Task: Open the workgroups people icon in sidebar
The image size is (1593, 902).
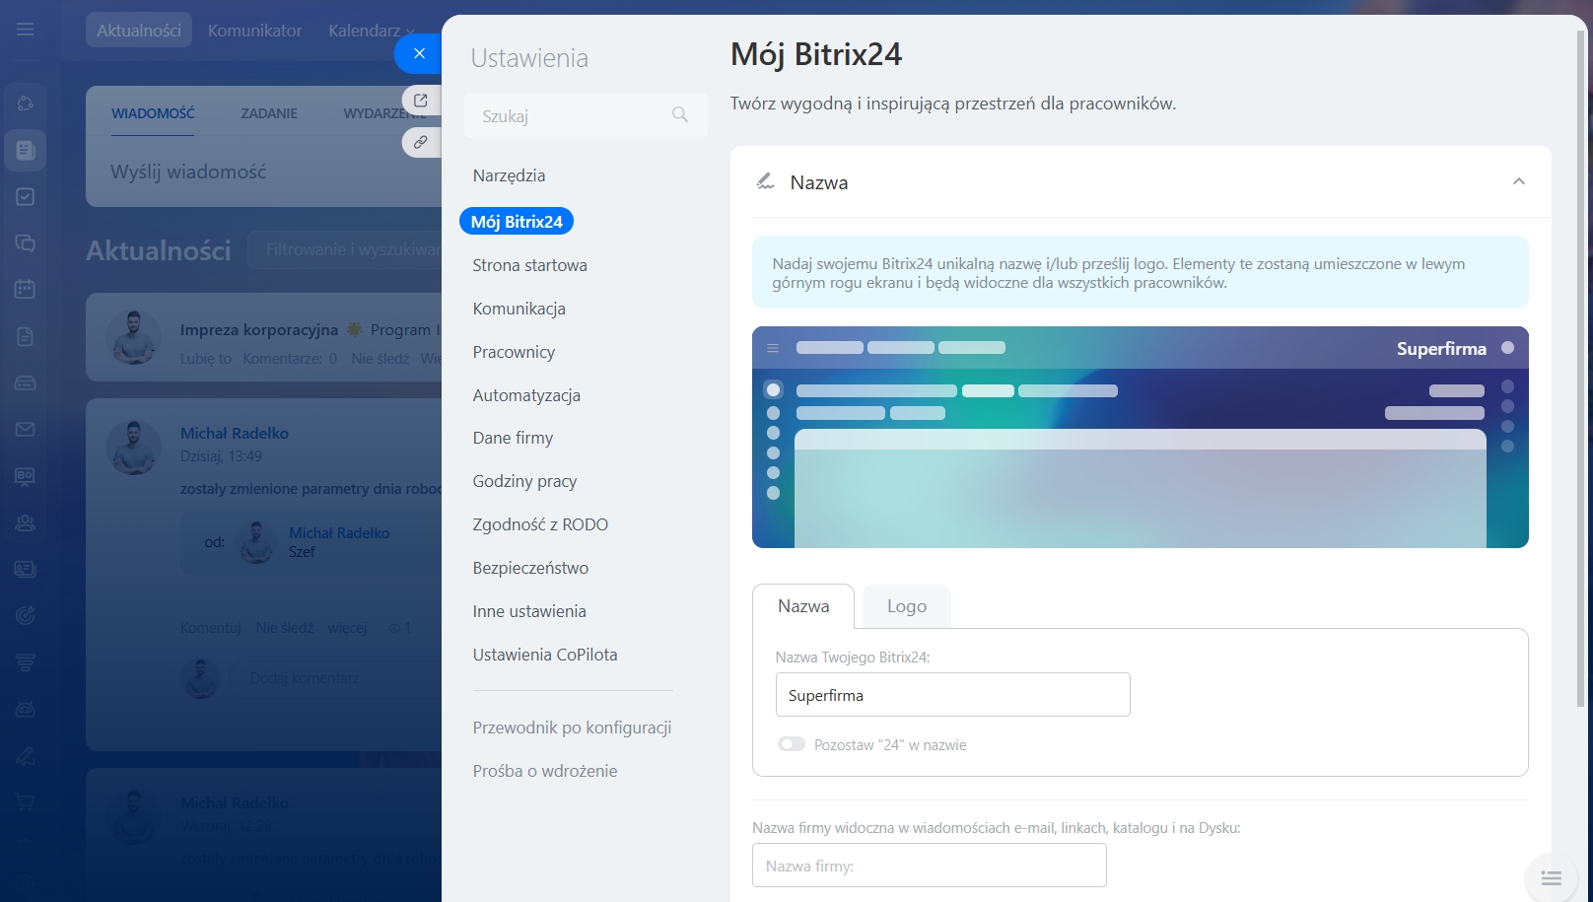Action: tap(26, 523)
